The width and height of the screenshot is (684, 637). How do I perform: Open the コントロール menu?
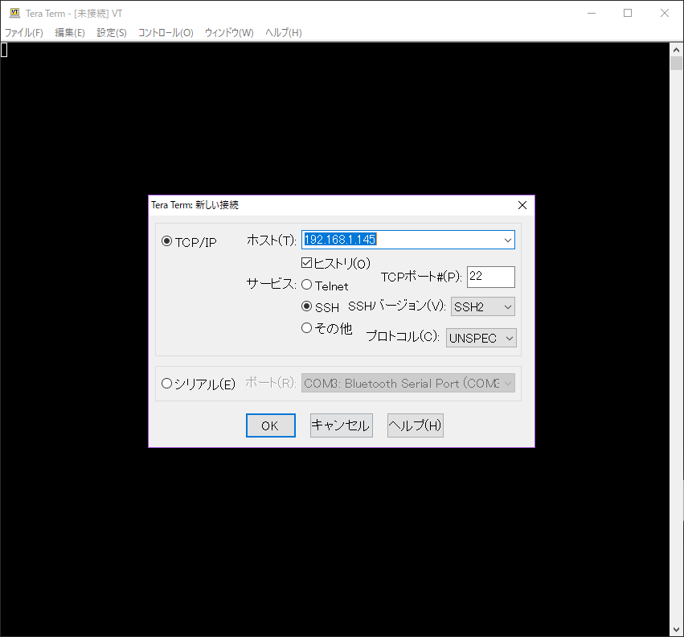click(x=165, y=33)
